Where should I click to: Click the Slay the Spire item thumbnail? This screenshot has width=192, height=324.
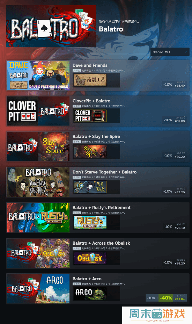pyautogui.click(x=90, y=151)
